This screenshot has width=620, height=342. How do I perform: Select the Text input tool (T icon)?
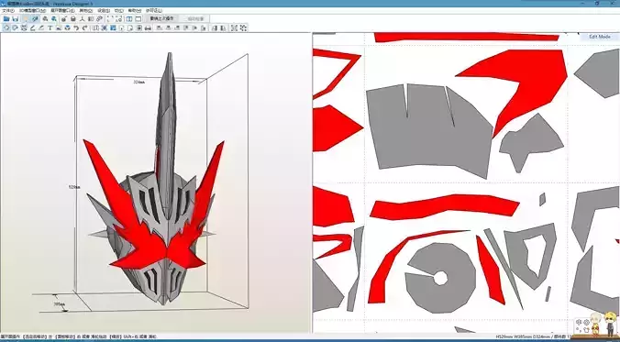tap(50, 28)
